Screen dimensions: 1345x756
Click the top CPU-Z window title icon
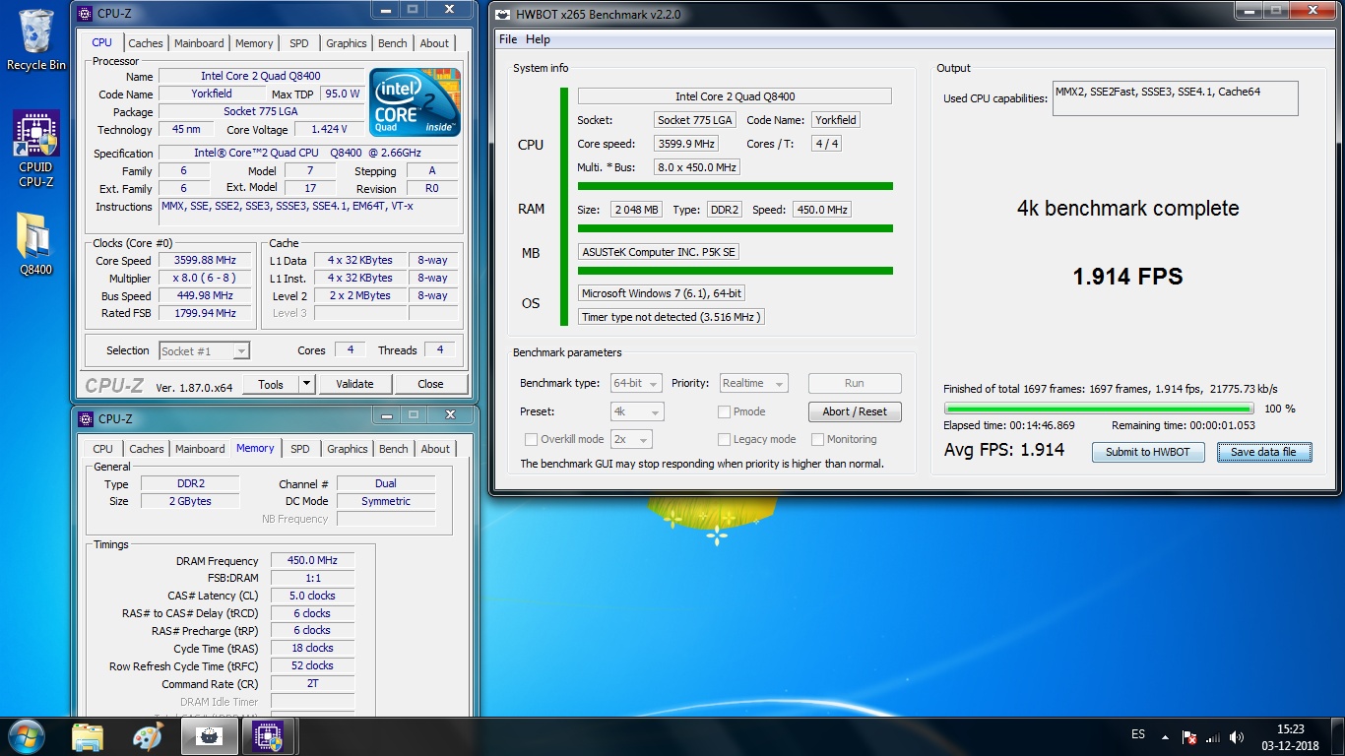[87, 13]
